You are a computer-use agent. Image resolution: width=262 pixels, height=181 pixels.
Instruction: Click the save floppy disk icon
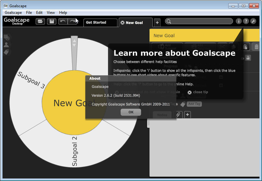click(52, 21)
